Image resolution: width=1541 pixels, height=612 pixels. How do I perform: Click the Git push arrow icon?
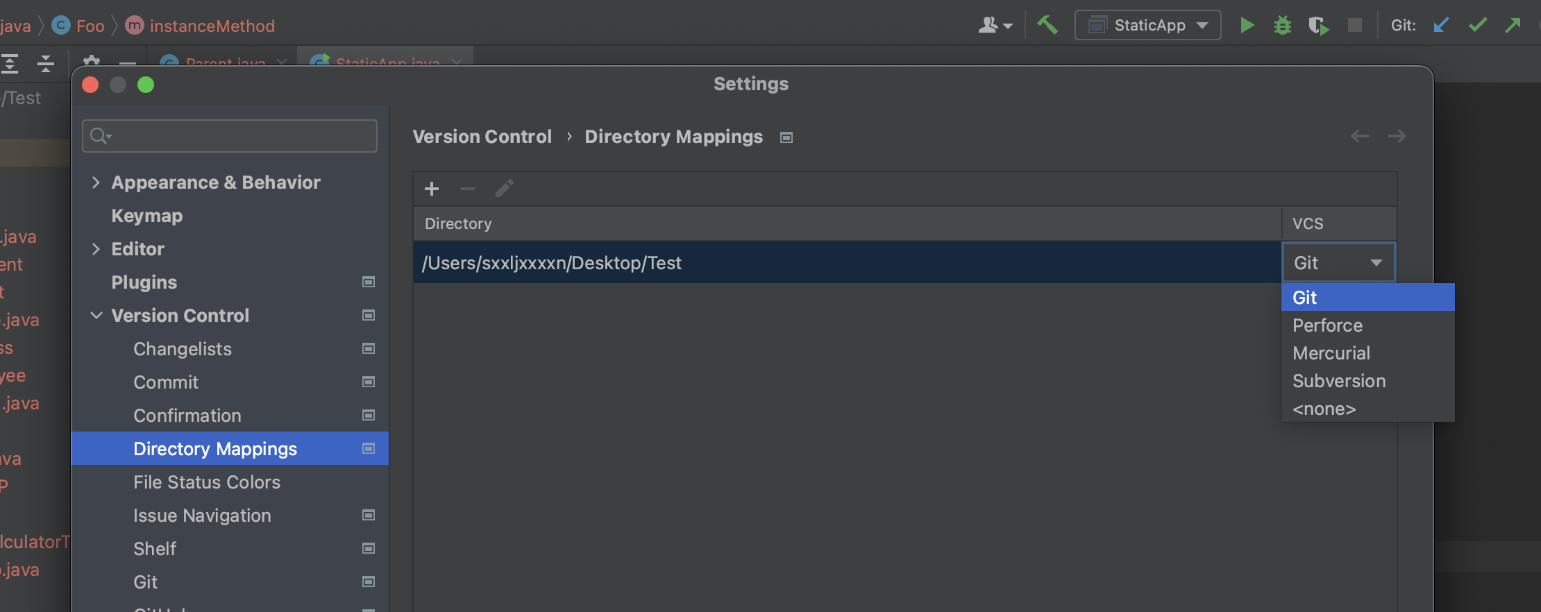coord(1513,26)
